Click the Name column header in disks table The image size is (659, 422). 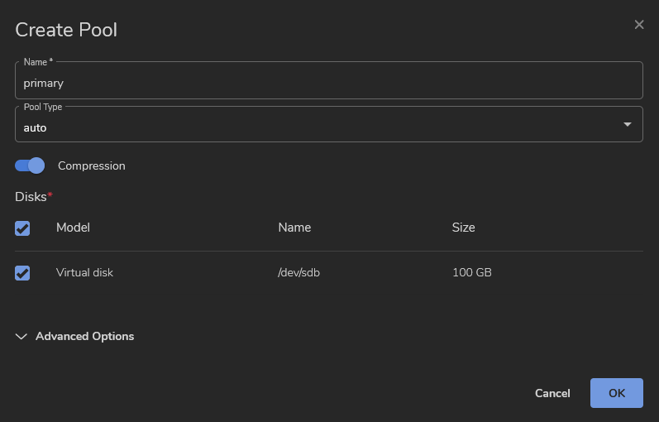(294, 228)
